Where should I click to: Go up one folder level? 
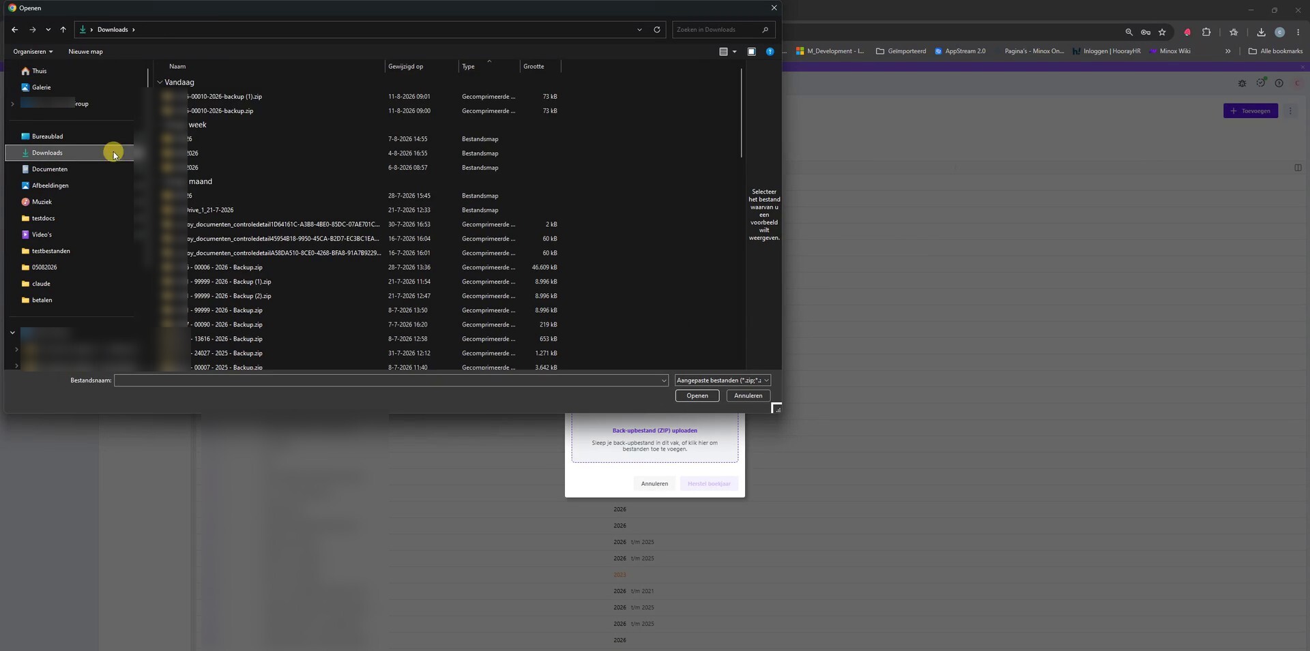(x=63, y=30)
